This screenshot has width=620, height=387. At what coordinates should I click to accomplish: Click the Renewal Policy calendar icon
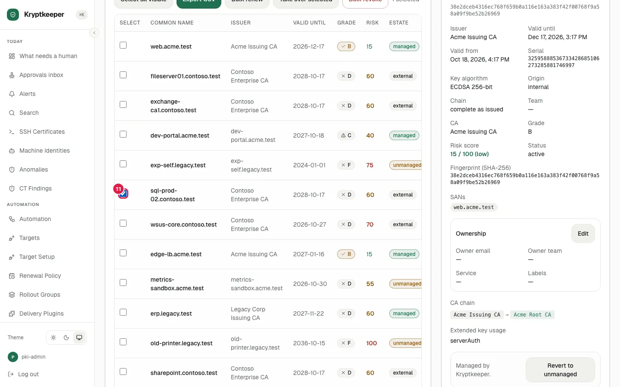(x=12, y=276)
